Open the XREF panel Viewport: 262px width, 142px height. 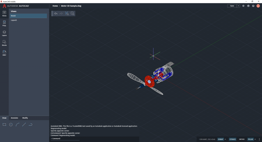click(4, 53)
